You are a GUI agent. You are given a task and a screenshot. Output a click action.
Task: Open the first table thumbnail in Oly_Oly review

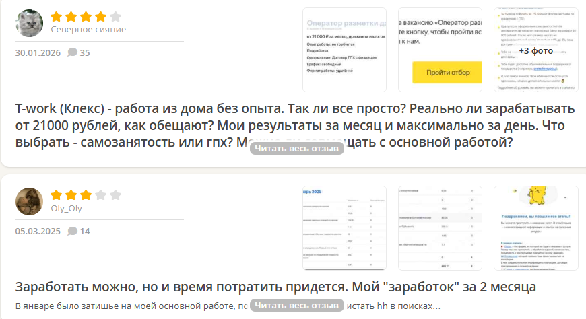point(344,228)
